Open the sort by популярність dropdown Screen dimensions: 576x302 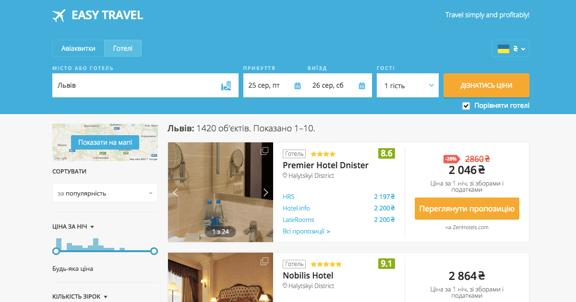tap(105, 193)
